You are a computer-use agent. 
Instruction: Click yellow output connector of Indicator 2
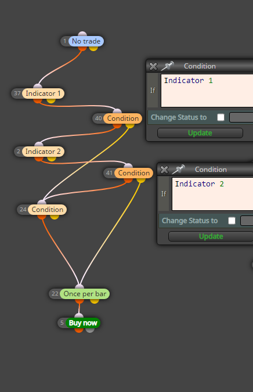pos(52,158)
